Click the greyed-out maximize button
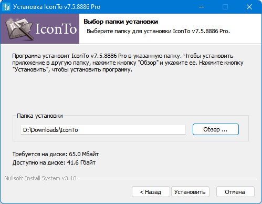 coord(225,7)
